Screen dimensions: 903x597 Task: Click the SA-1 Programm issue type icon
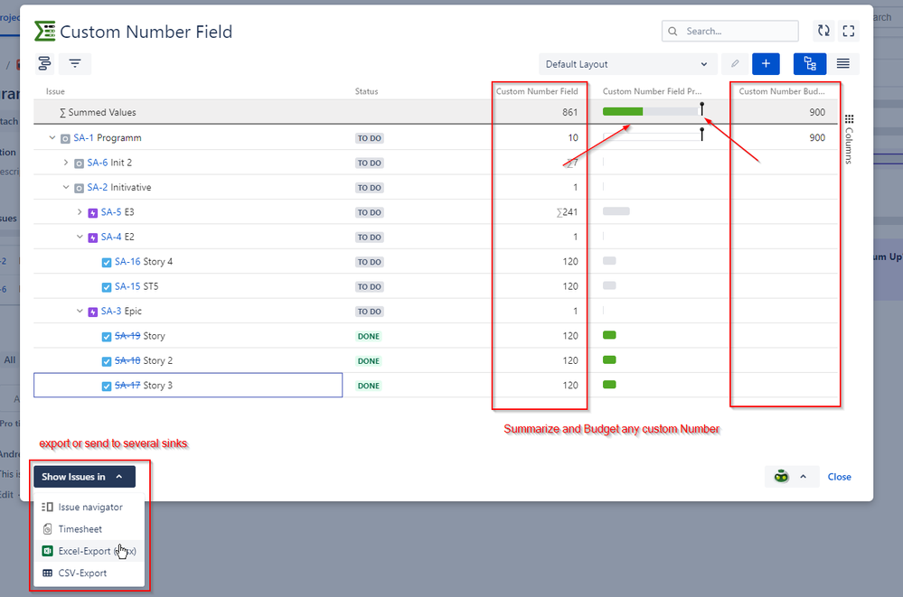(x=66, y=138)
